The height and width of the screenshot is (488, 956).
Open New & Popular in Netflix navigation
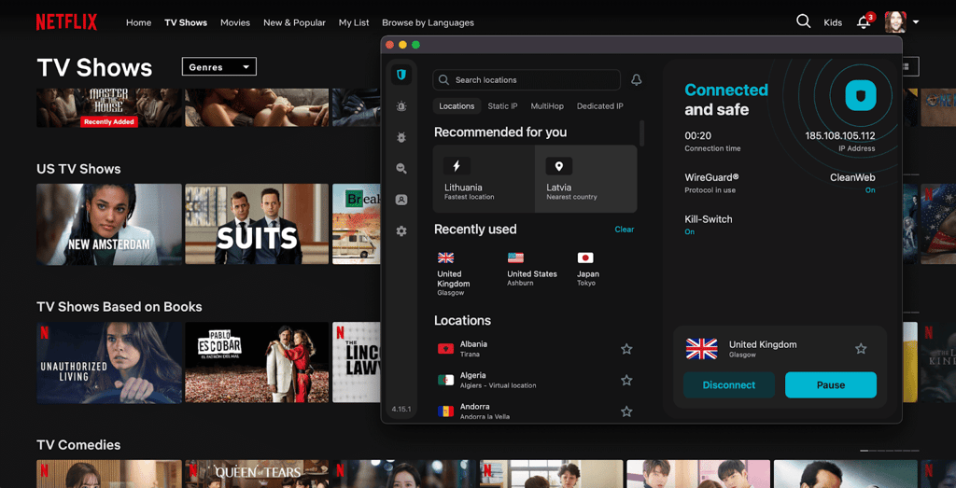coord(294,22)
